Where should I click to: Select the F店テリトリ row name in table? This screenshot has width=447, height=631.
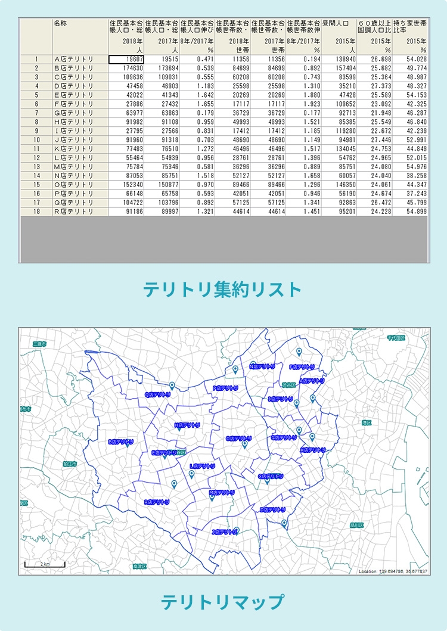(x=80, y=104)
